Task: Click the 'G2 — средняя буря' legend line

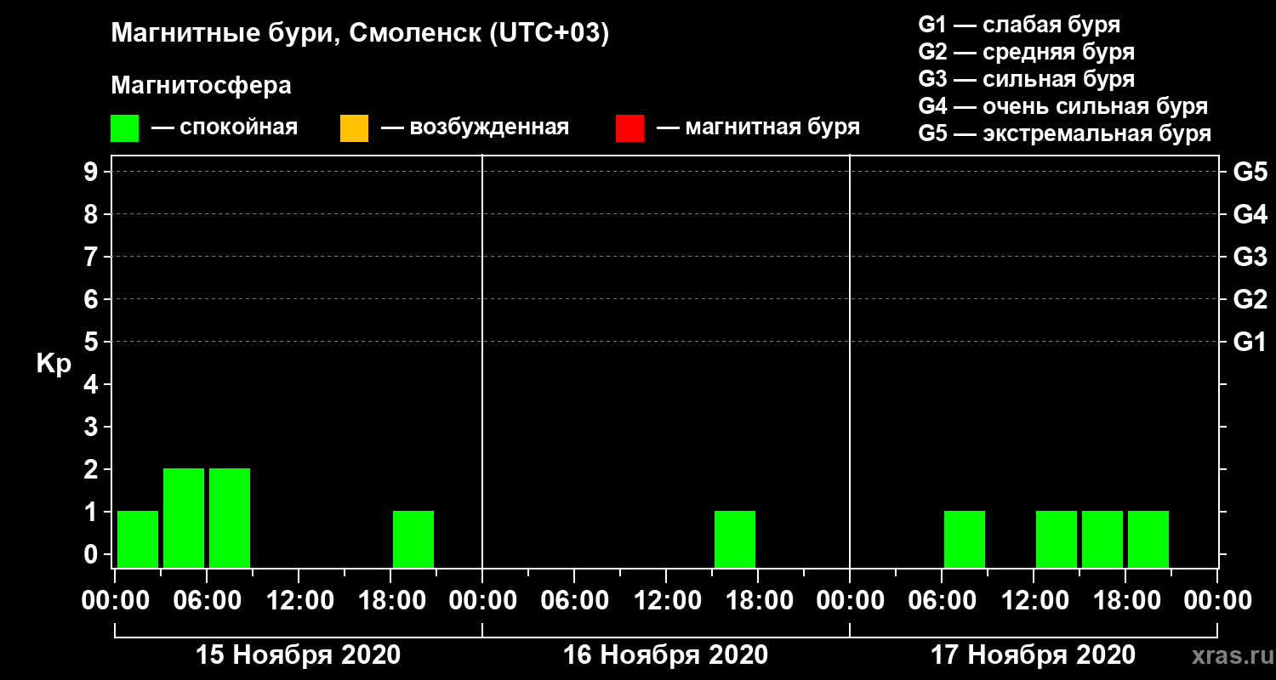Action: pos(1026,52)
